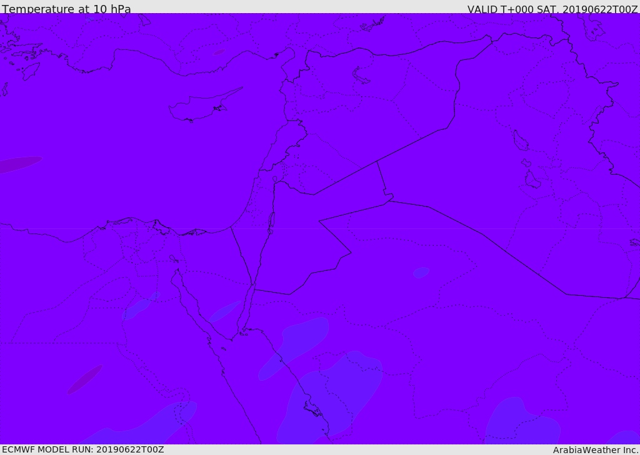Click the 'VALID T+000 SAT. 20190622T00Z' label
The image size is (640, 455).
(x=552, y=9)
